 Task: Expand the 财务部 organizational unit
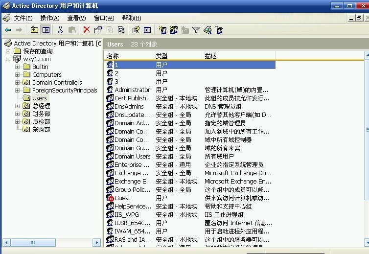click(x=18, y=114)
